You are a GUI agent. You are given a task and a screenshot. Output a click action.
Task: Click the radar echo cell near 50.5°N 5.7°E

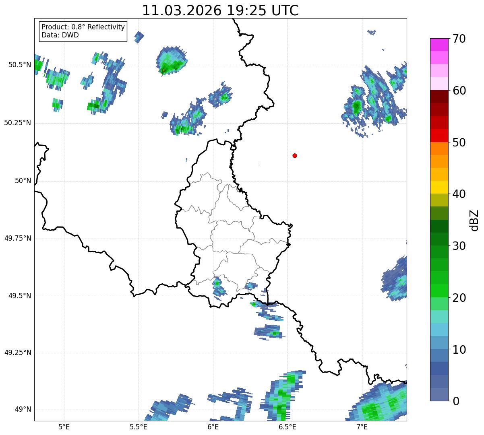point(172,61)
